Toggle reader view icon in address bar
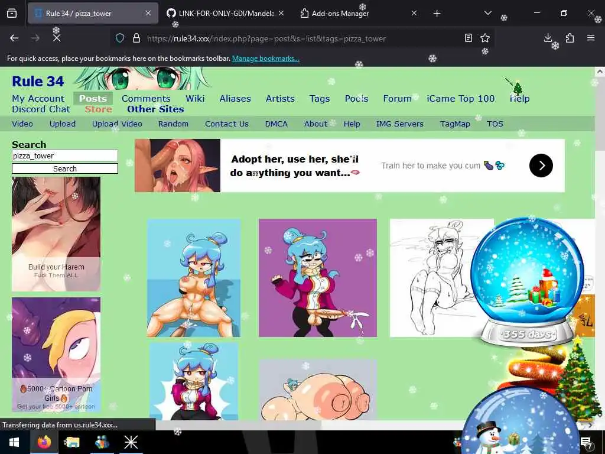The height and width of the screenshot is (454, 605). [x=469, y=38]
